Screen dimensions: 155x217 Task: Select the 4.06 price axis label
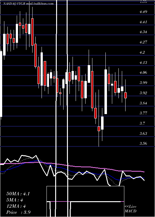tap(143, 73)
